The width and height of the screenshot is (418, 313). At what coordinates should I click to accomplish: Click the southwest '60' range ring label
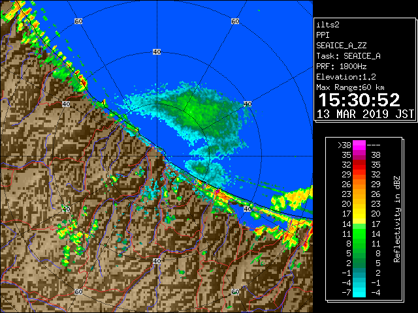pos(78,291)
